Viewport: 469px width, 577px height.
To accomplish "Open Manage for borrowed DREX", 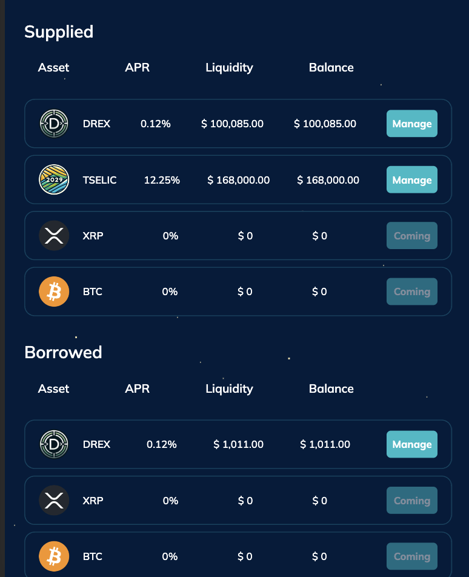I will coord(411,444).
